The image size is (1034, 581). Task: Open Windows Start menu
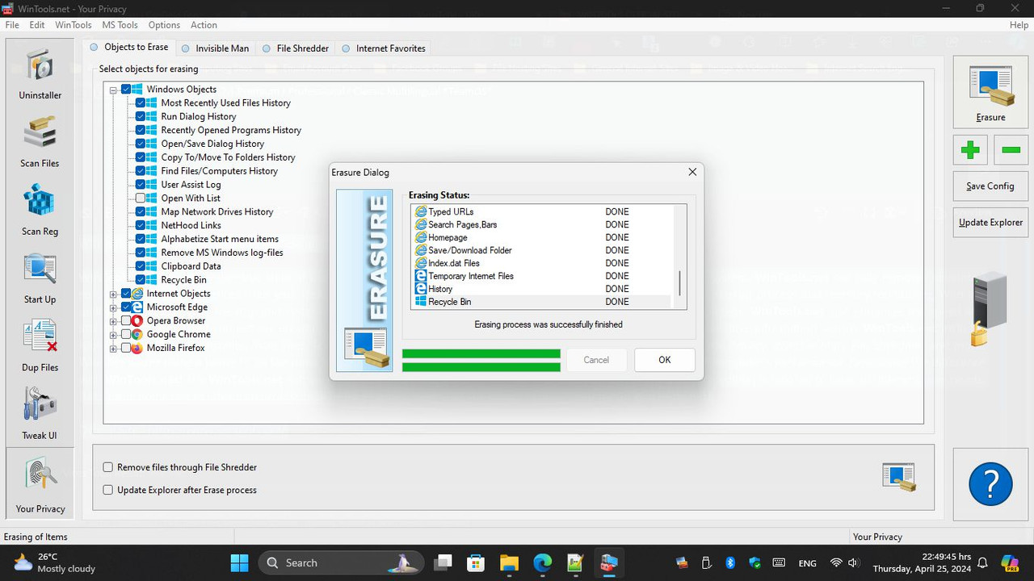click(x=239, y=562)
